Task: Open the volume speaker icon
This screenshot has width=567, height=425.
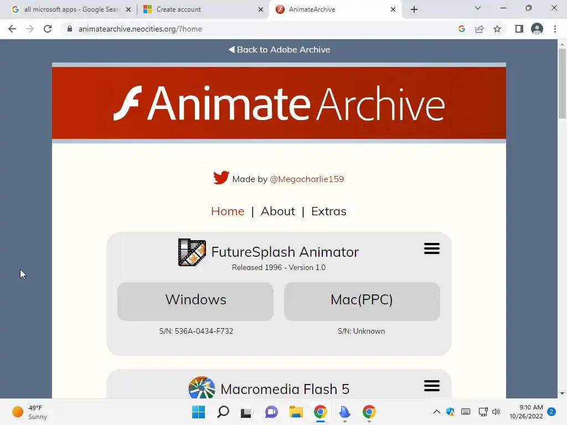Action: (496, 412)
